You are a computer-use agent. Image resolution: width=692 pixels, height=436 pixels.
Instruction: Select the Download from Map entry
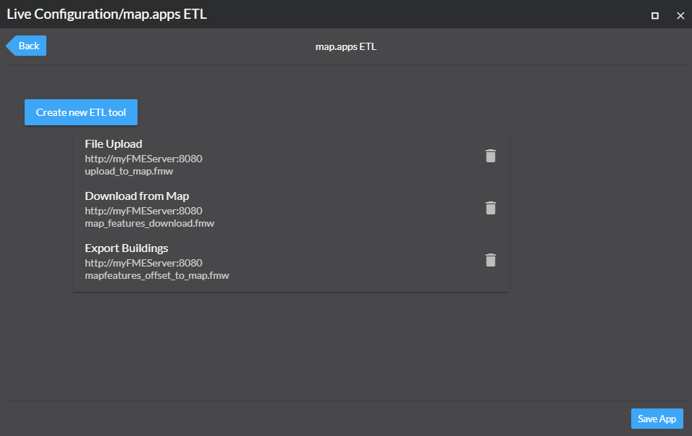coord(137,196)
